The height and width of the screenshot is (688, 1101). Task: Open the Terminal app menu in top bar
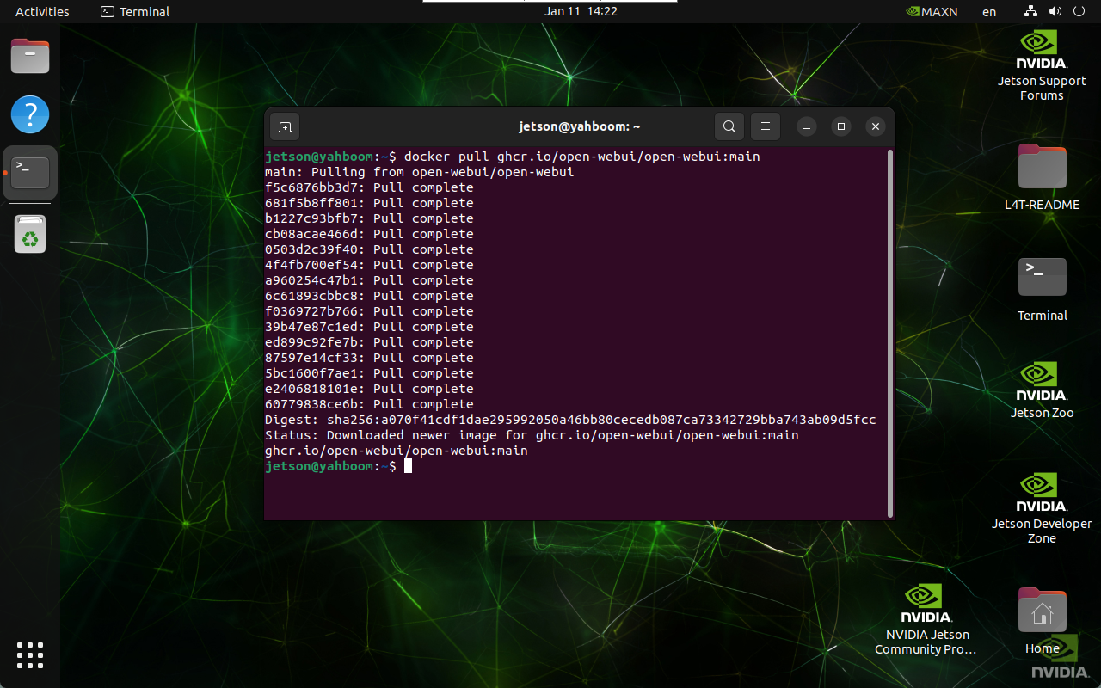[x=135, y=11]
